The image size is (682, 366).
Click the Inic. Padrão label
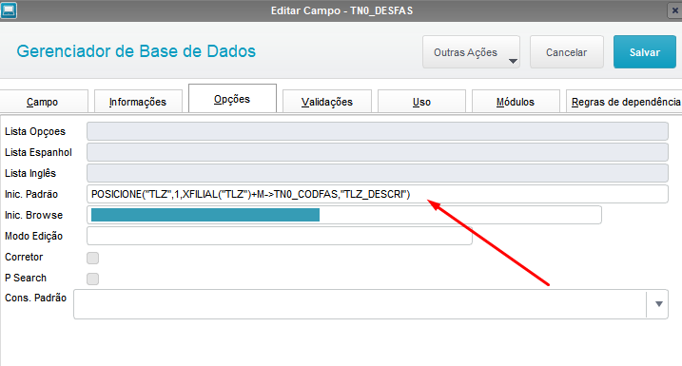[31, 194]
